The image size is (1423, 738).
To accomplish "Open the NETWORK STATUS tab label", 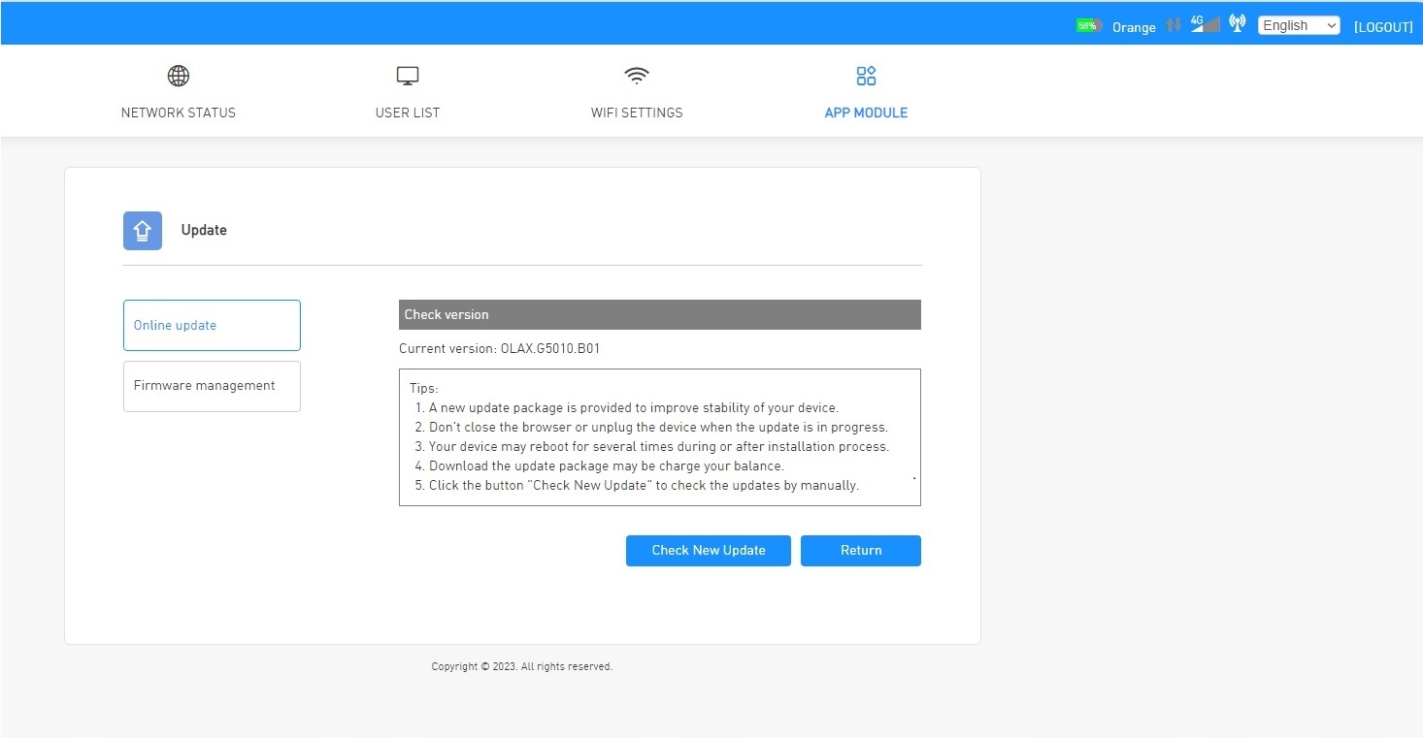I will click(179, 112).
